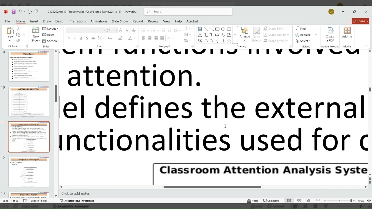Click the English (India) language indicator
372x209 pixels.
pos(39,201)
